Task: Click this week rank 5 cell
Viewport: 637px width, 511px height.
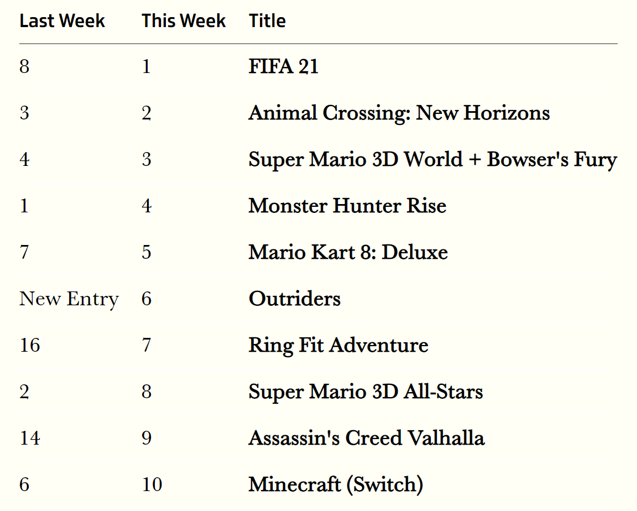Action: tap(146, 252)
